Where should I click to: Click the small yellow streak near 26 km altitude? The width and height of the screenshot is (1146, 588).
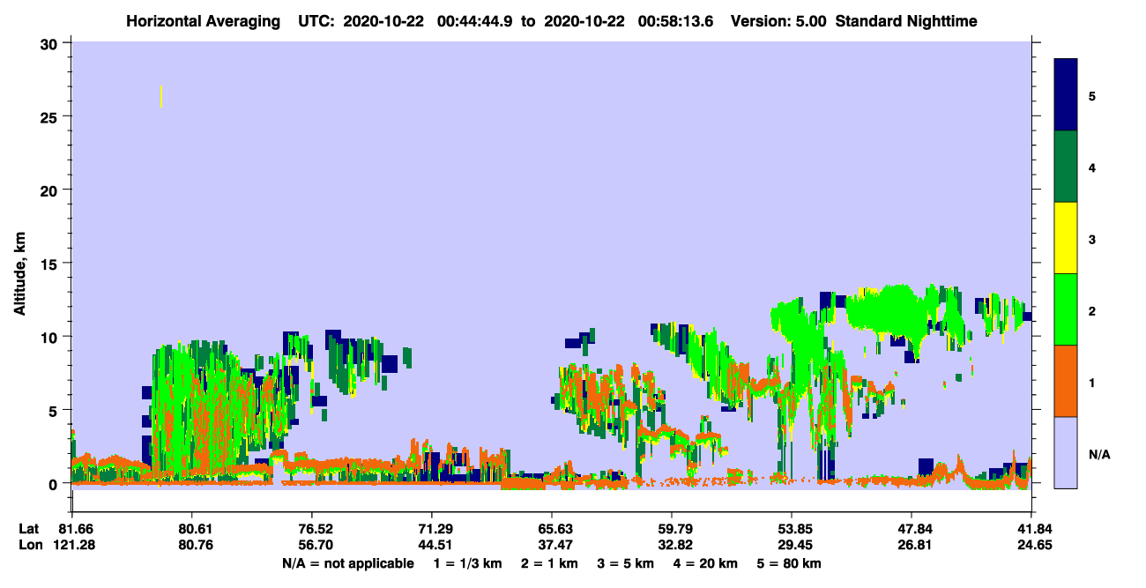(x=161, y=96)
